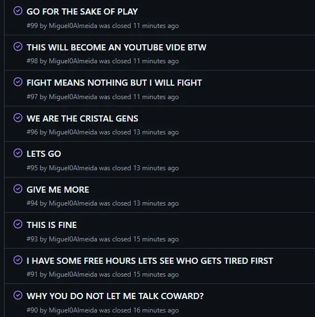Click closed icon beside WHY YOU DO NOT LET ME TALK COWARD?
This screenshot has height=317, width=315.
[x=18, y=295]
